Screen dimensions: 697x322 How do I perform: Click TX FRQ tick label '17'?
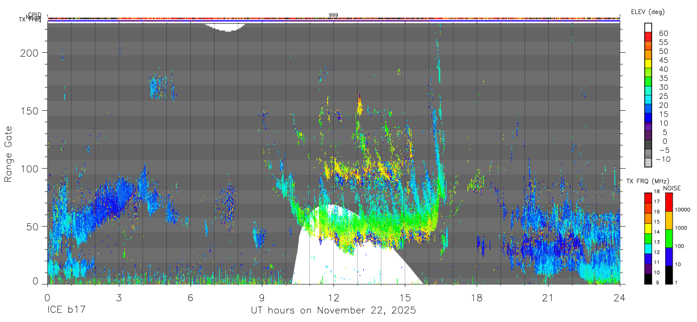(x=656, y=202)
